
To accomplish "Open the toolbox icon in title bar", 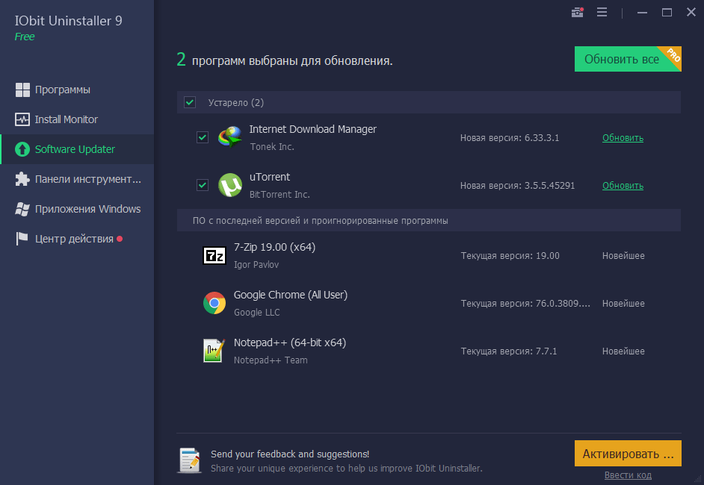I will click(578, 12).
